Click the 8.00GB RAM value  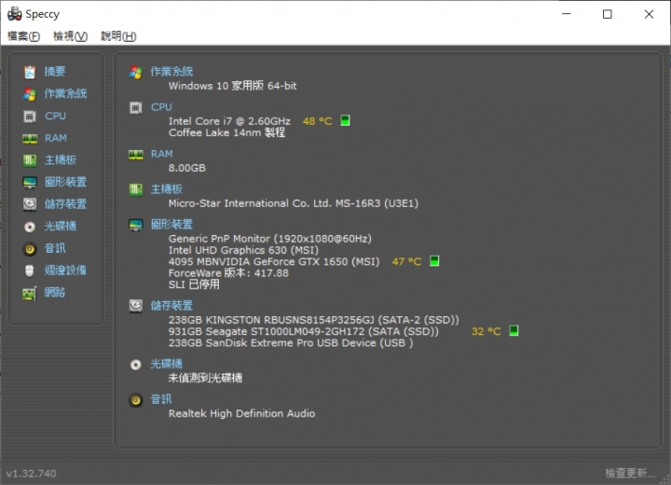tap(187, 168)
